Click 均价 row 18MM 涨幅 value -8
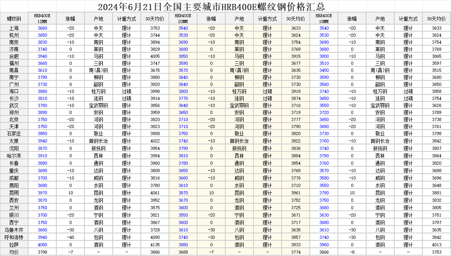The image size is (451, 256). click(x=352, y=252)
